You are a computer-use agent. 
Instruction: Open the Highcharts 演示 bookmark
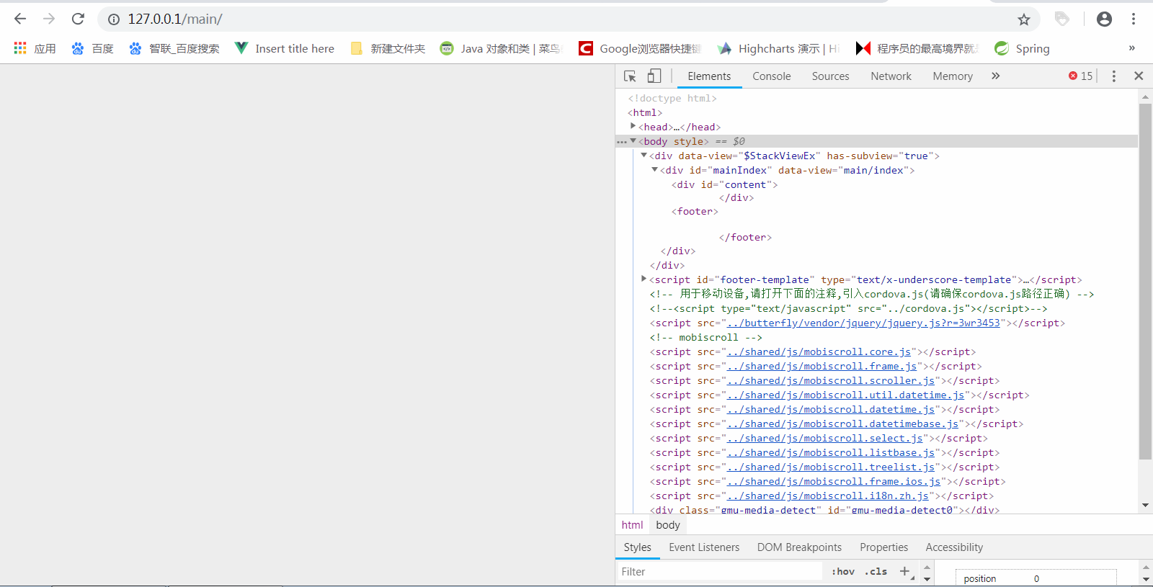coord(779,48)
